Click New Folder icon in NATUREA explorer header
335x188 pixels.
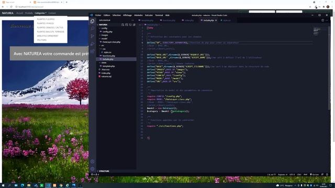[x=127, y=25]
